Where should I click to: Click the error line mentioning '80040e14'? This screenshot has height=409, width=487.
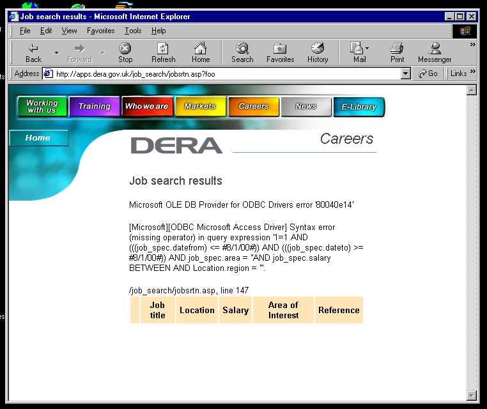(x=242, y=204)
